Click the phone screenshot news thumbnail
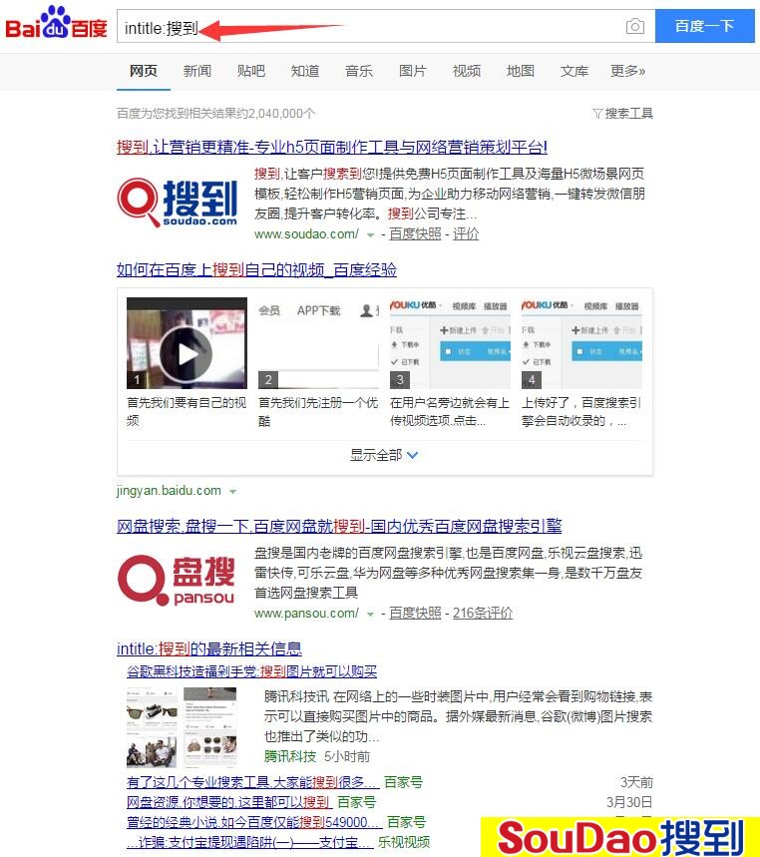 (x=210, y=727)
